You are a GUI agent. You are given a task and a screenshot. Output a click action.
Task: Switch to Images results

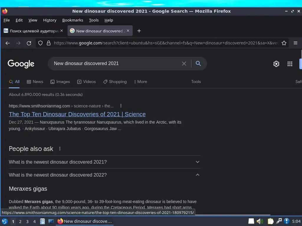pyautogui.click(x=60, y=82)
